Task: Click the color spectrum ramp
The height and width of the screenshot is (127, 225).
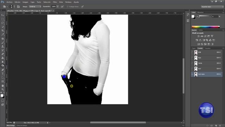Action: [206, 27]
